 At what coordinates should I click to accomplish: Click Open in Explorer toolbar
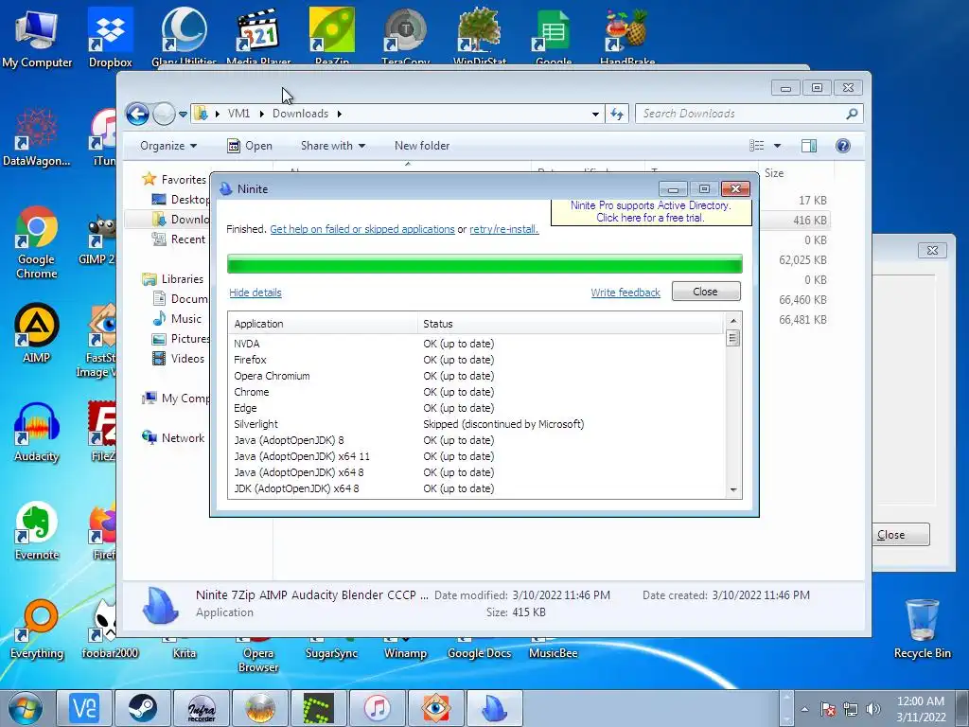tap(250, 146)
